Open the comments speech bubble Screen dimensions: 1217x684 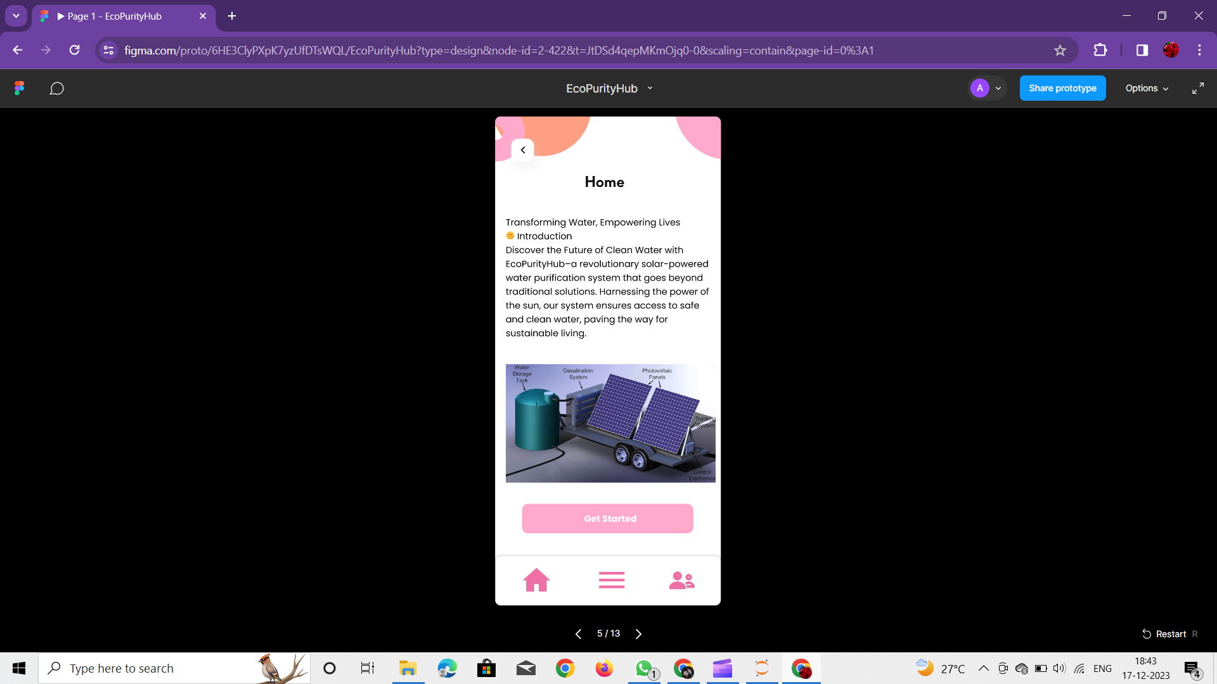56,88
